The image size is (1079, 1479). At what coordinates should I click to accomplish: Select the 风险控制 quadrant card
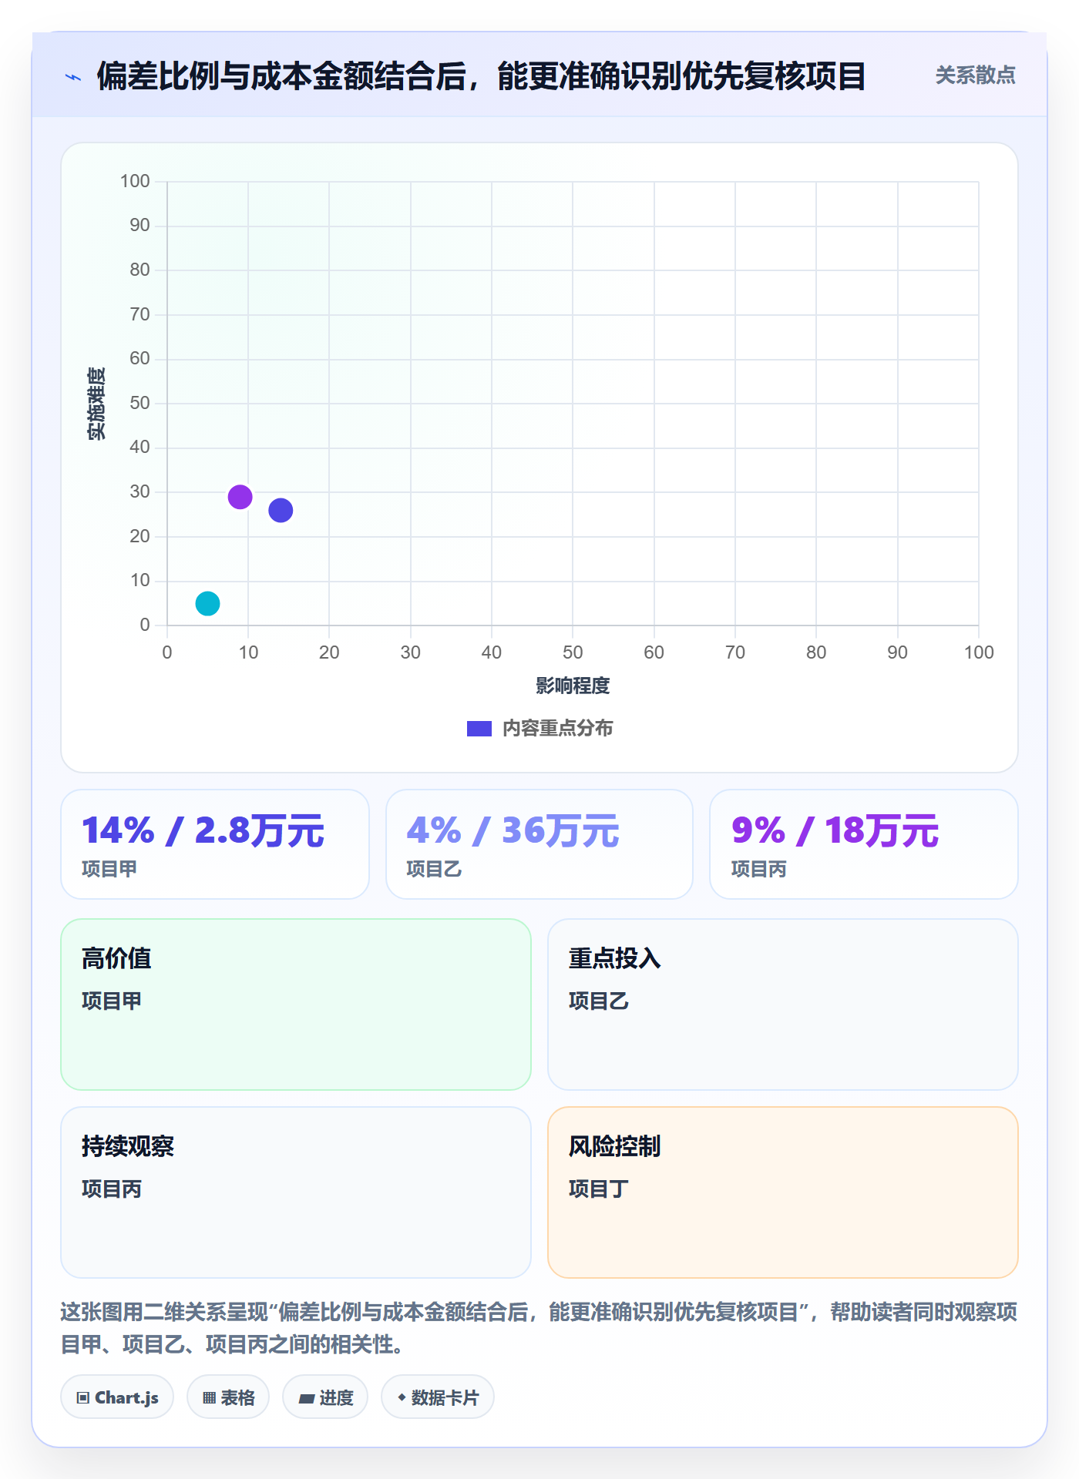pos(783,1192)
